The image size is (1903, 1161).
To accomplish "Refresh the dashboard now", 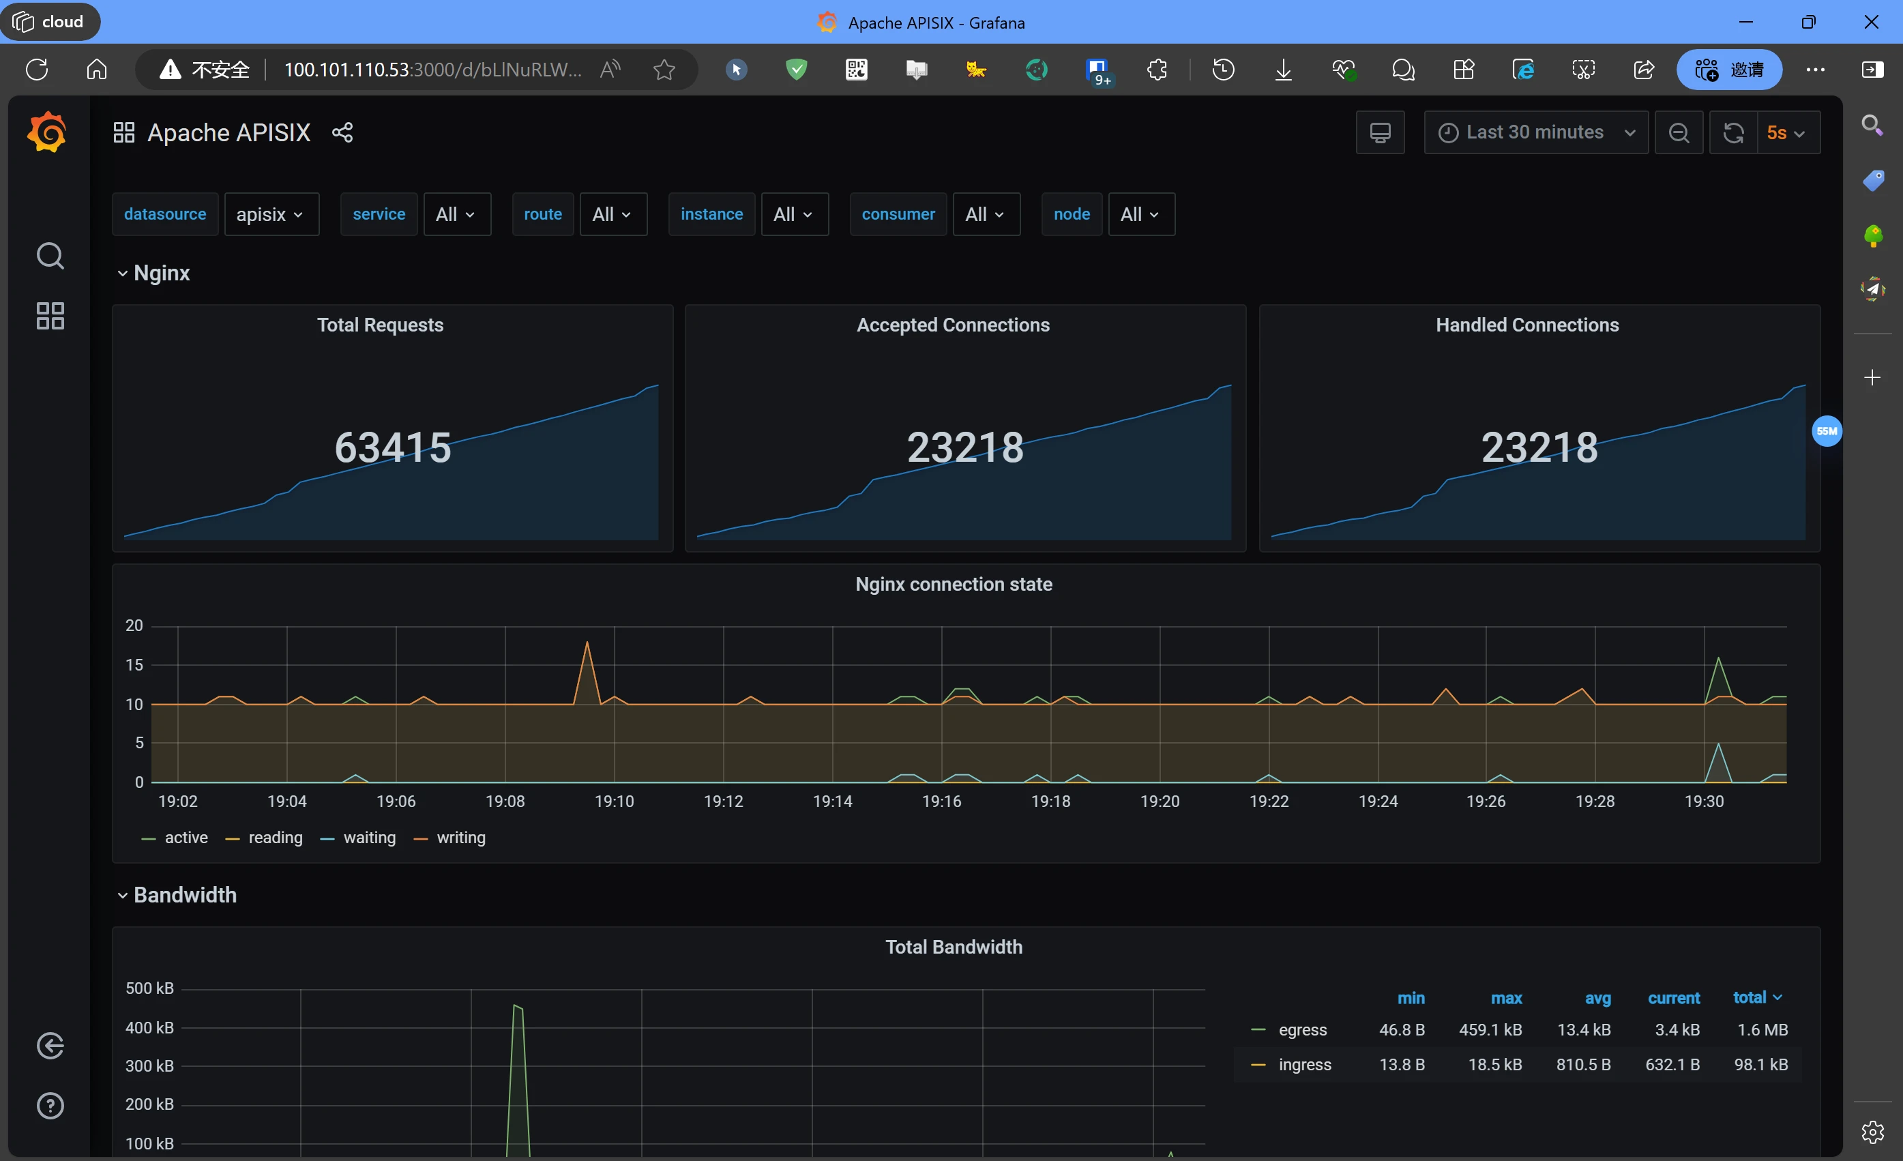I will point(1732,133).
